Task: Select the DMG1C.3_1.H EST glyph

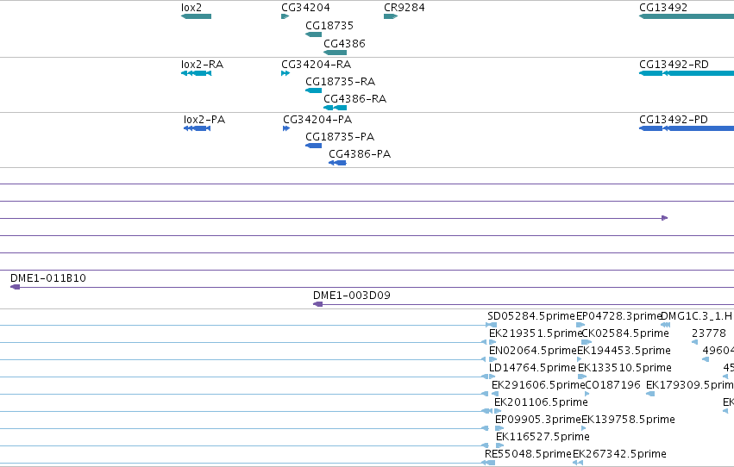Action: [x=665, y=325]
